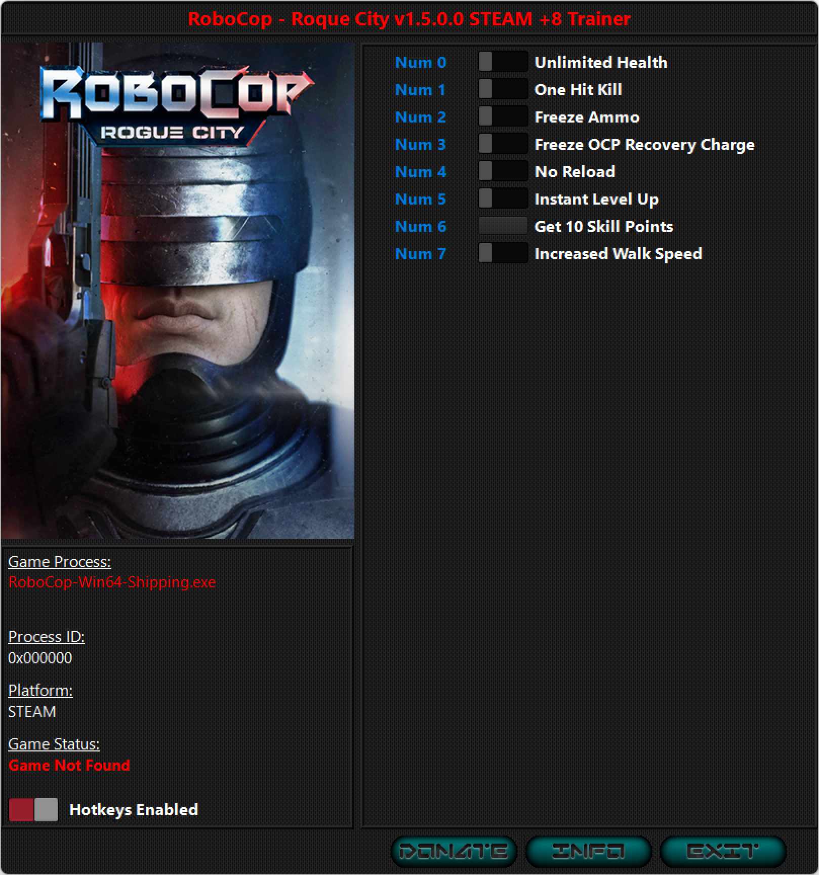
Task: Click the Freeze Ammo label text
Action: point(587,117)
